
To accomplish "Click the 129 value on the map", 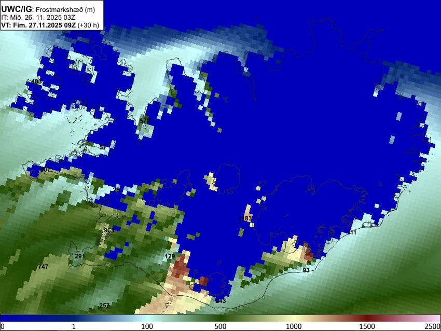I will (170, 256).
